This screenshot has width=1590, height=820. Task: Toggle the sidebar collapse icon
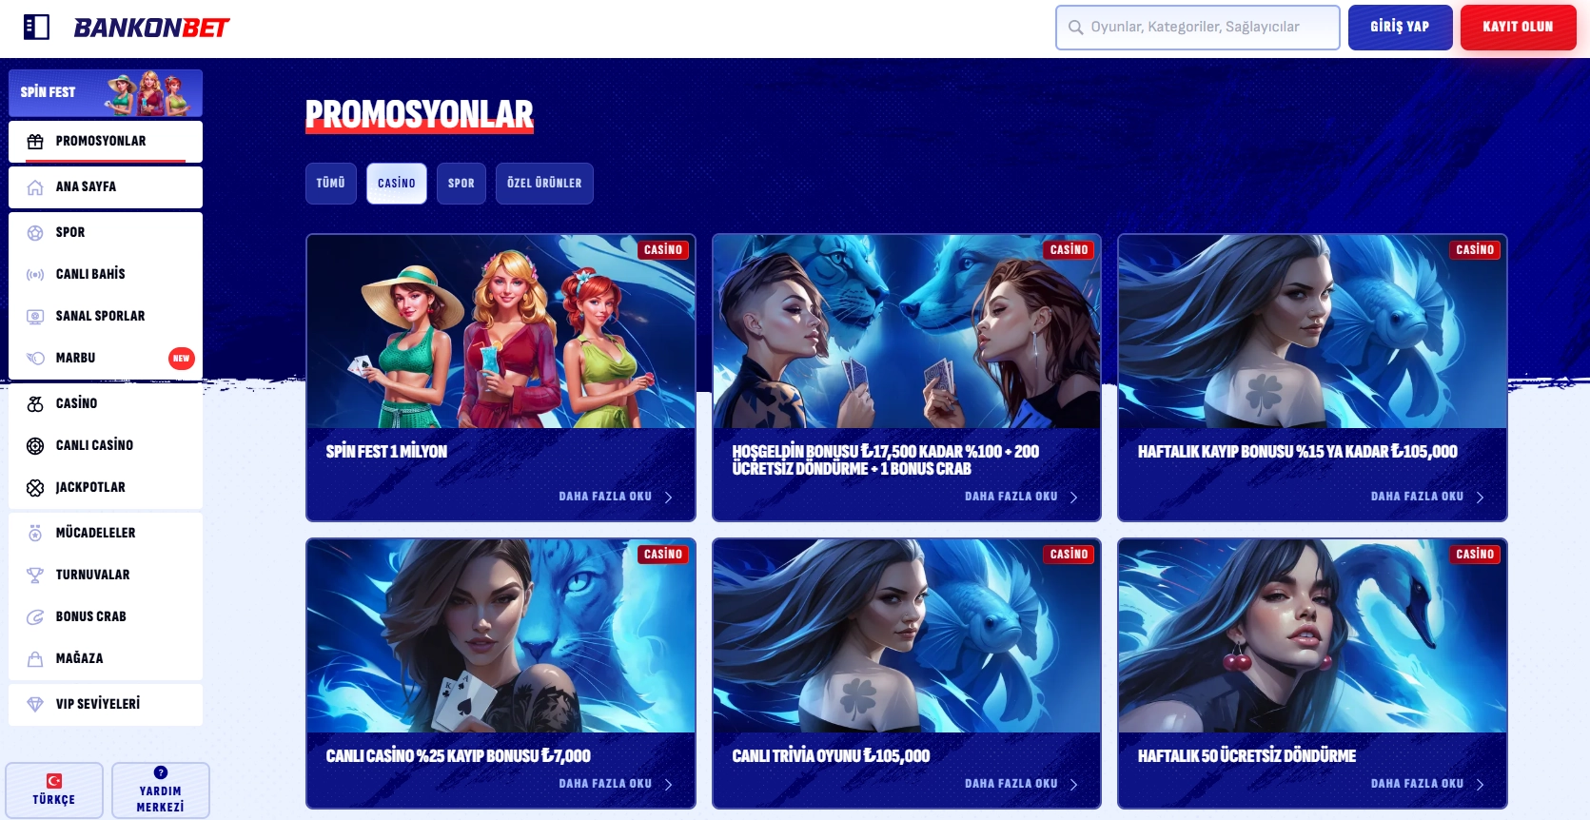(x=36, y=27)
